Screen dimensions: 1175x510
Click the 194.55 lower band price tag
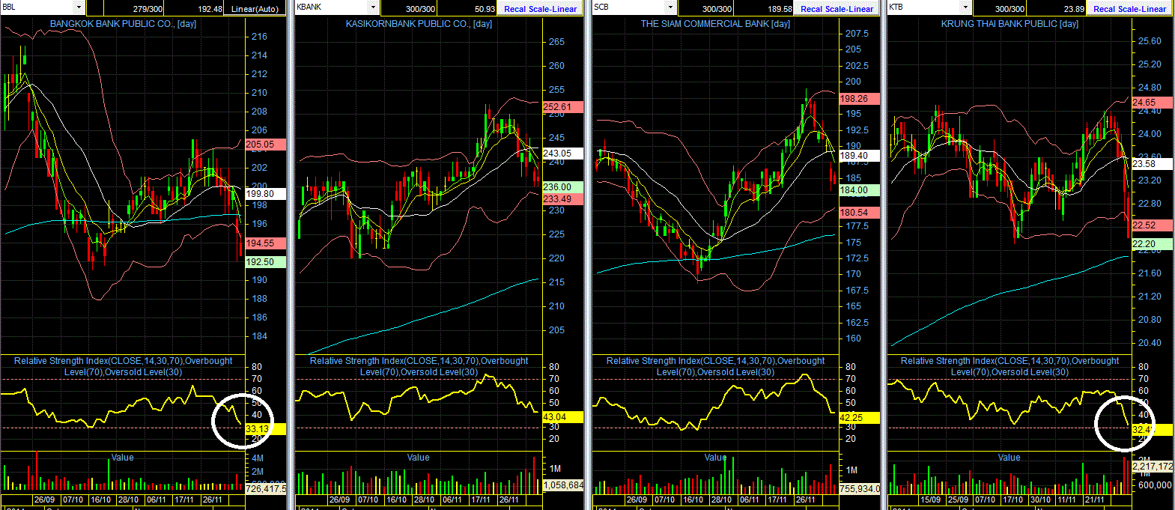[266, 243]
